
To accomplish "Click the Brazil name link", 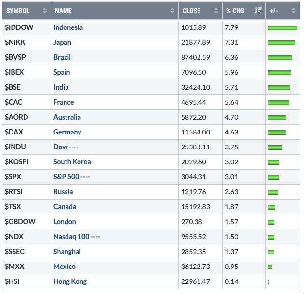I will point(62,57).
